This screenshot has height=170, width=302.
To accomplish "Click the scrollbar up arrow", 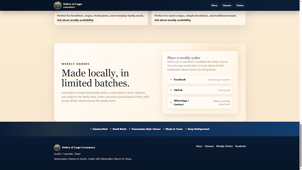I will tap(301, 1).
